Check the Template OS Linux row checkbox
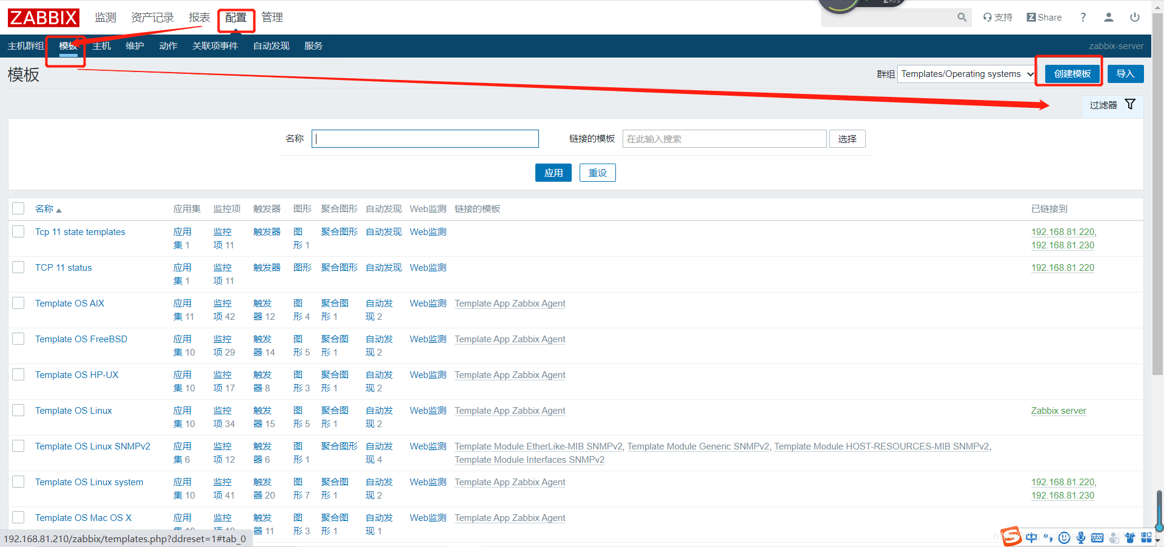The width and height of the screenshot is (1164, 547). pyautogui.click(x=18, y=410)
